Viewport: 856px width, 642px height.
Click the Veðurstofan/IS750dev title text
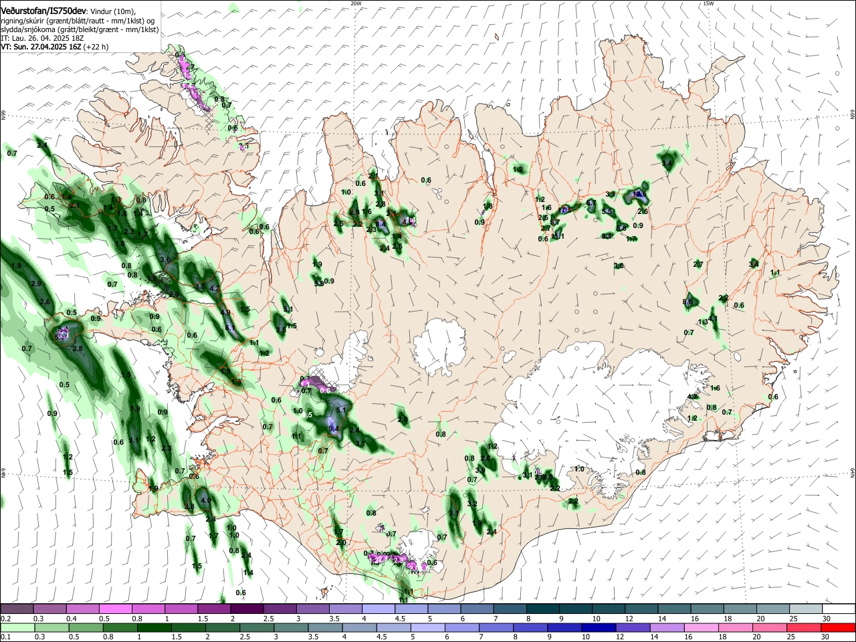pyautogui.click(x=43, y=11)
